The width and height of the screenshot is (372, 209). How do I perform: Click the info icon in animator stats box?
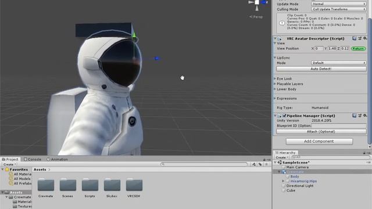pos(282,23)
